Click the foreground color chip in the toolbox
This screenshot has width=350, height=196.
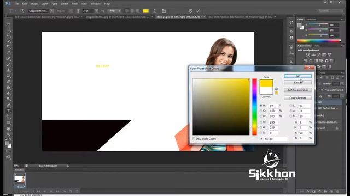point(7,144)
